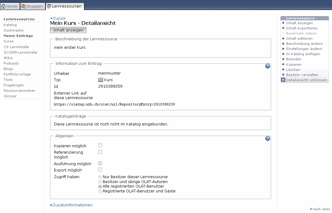Click the external RepositoryEntry URL text
The width and height of the screenshot is (332, 213).
tap(114, 104)
